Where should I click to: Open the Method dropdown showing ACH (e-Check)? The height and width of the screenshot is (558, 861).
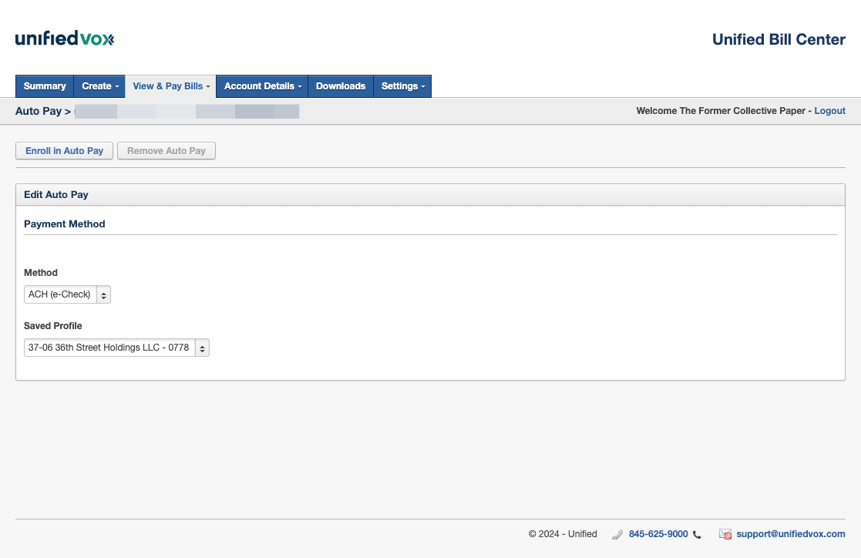68,294
